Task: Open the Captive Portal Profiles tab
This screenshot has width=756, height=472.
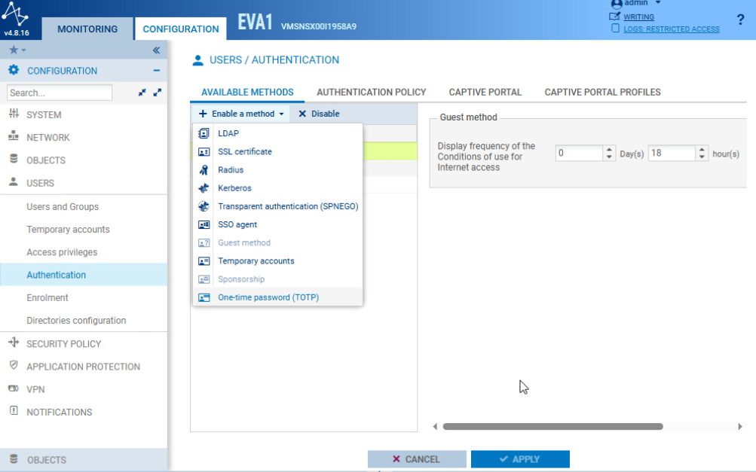Action: [603, 93]
